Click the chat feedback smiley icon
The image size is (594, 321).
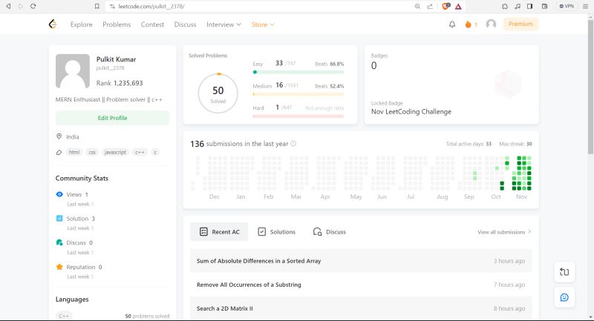(564, 297)
